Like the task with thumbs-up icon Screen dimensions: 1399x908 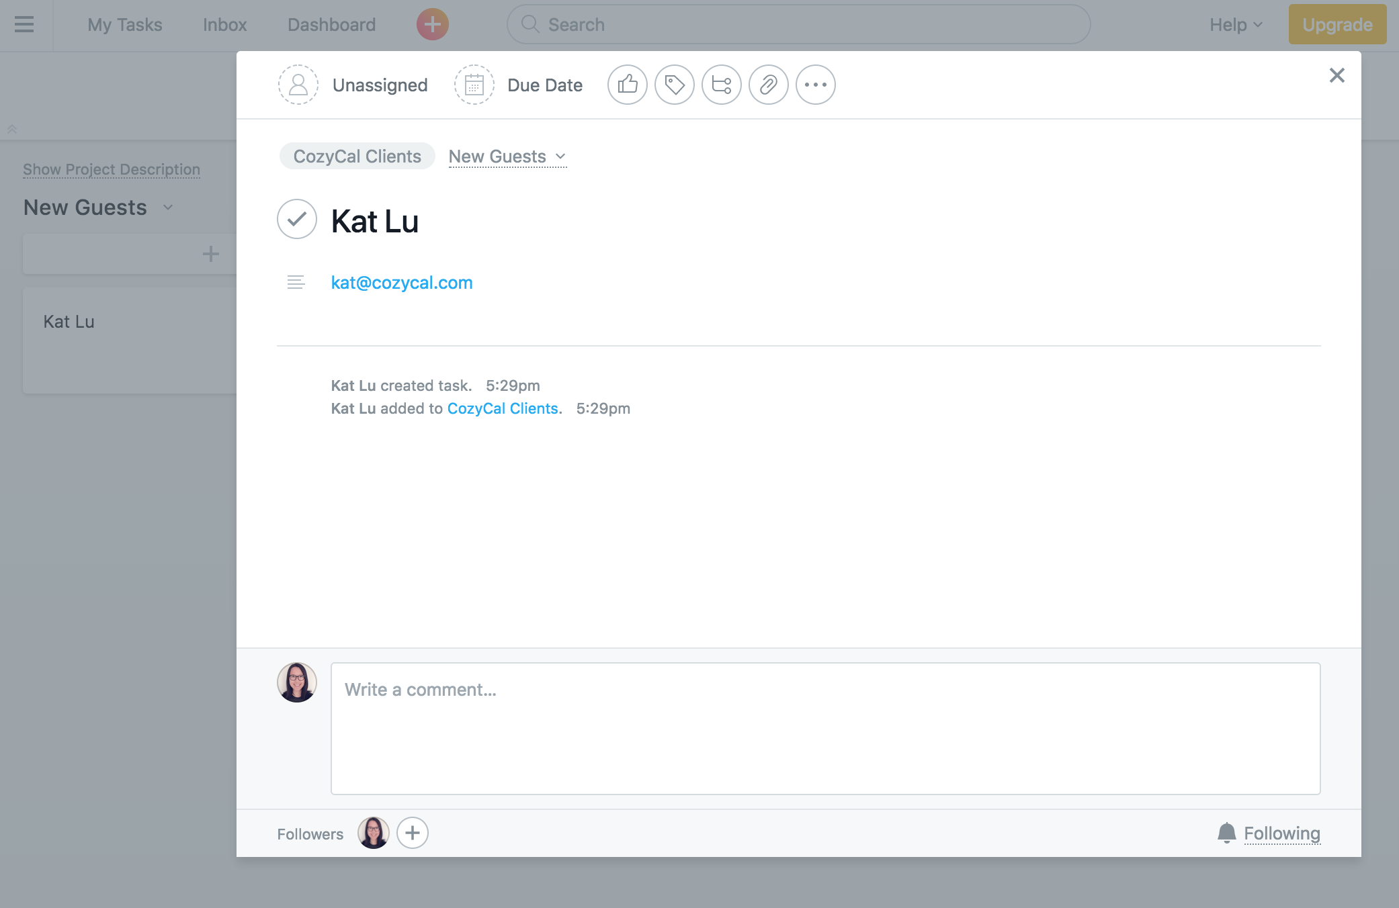628,85
